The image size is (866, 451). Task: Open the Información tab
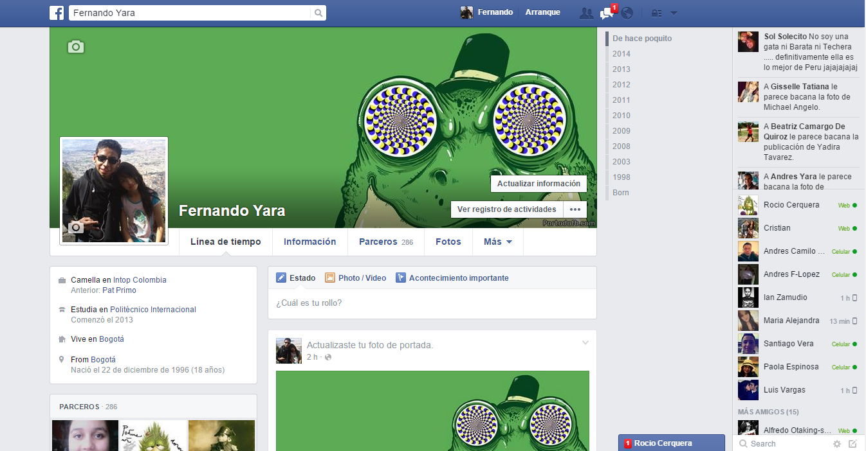click(x=310, y=242)
